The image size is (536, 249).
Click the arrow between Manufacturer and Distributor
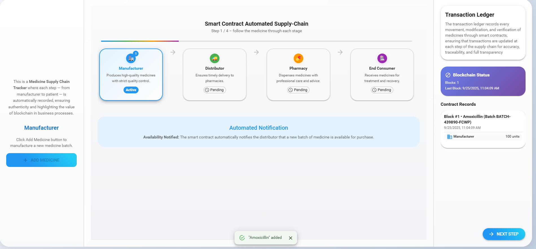[x=173, y=52]
